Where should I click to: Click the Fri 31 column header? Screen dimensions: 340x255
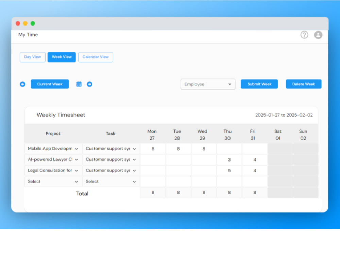(253, 135)
